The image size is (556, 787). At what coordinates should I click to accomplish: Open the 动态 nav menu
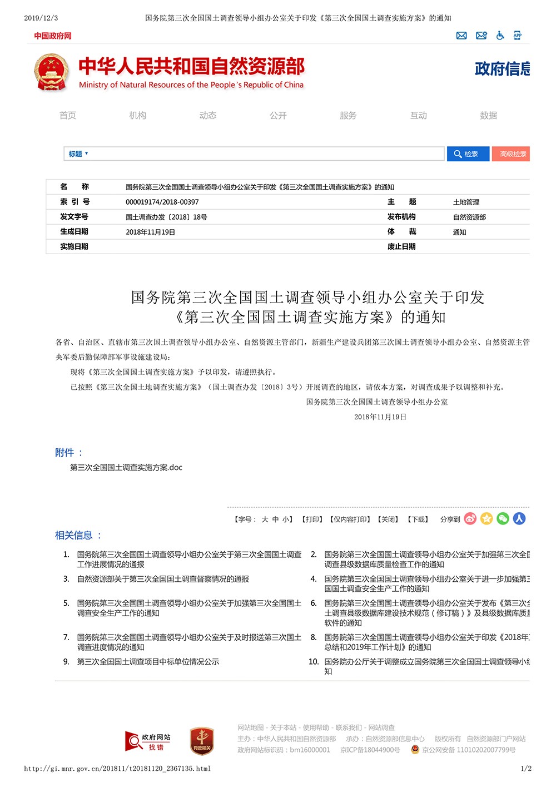(208, 115)
